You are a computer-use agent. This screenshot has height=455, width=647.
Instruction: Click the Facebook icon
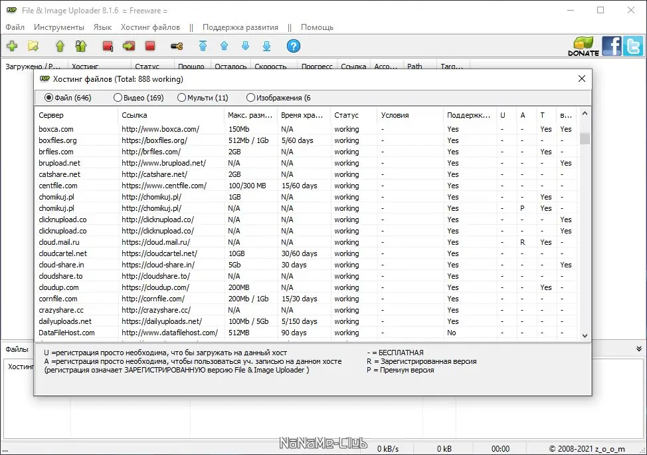[612, 46]
